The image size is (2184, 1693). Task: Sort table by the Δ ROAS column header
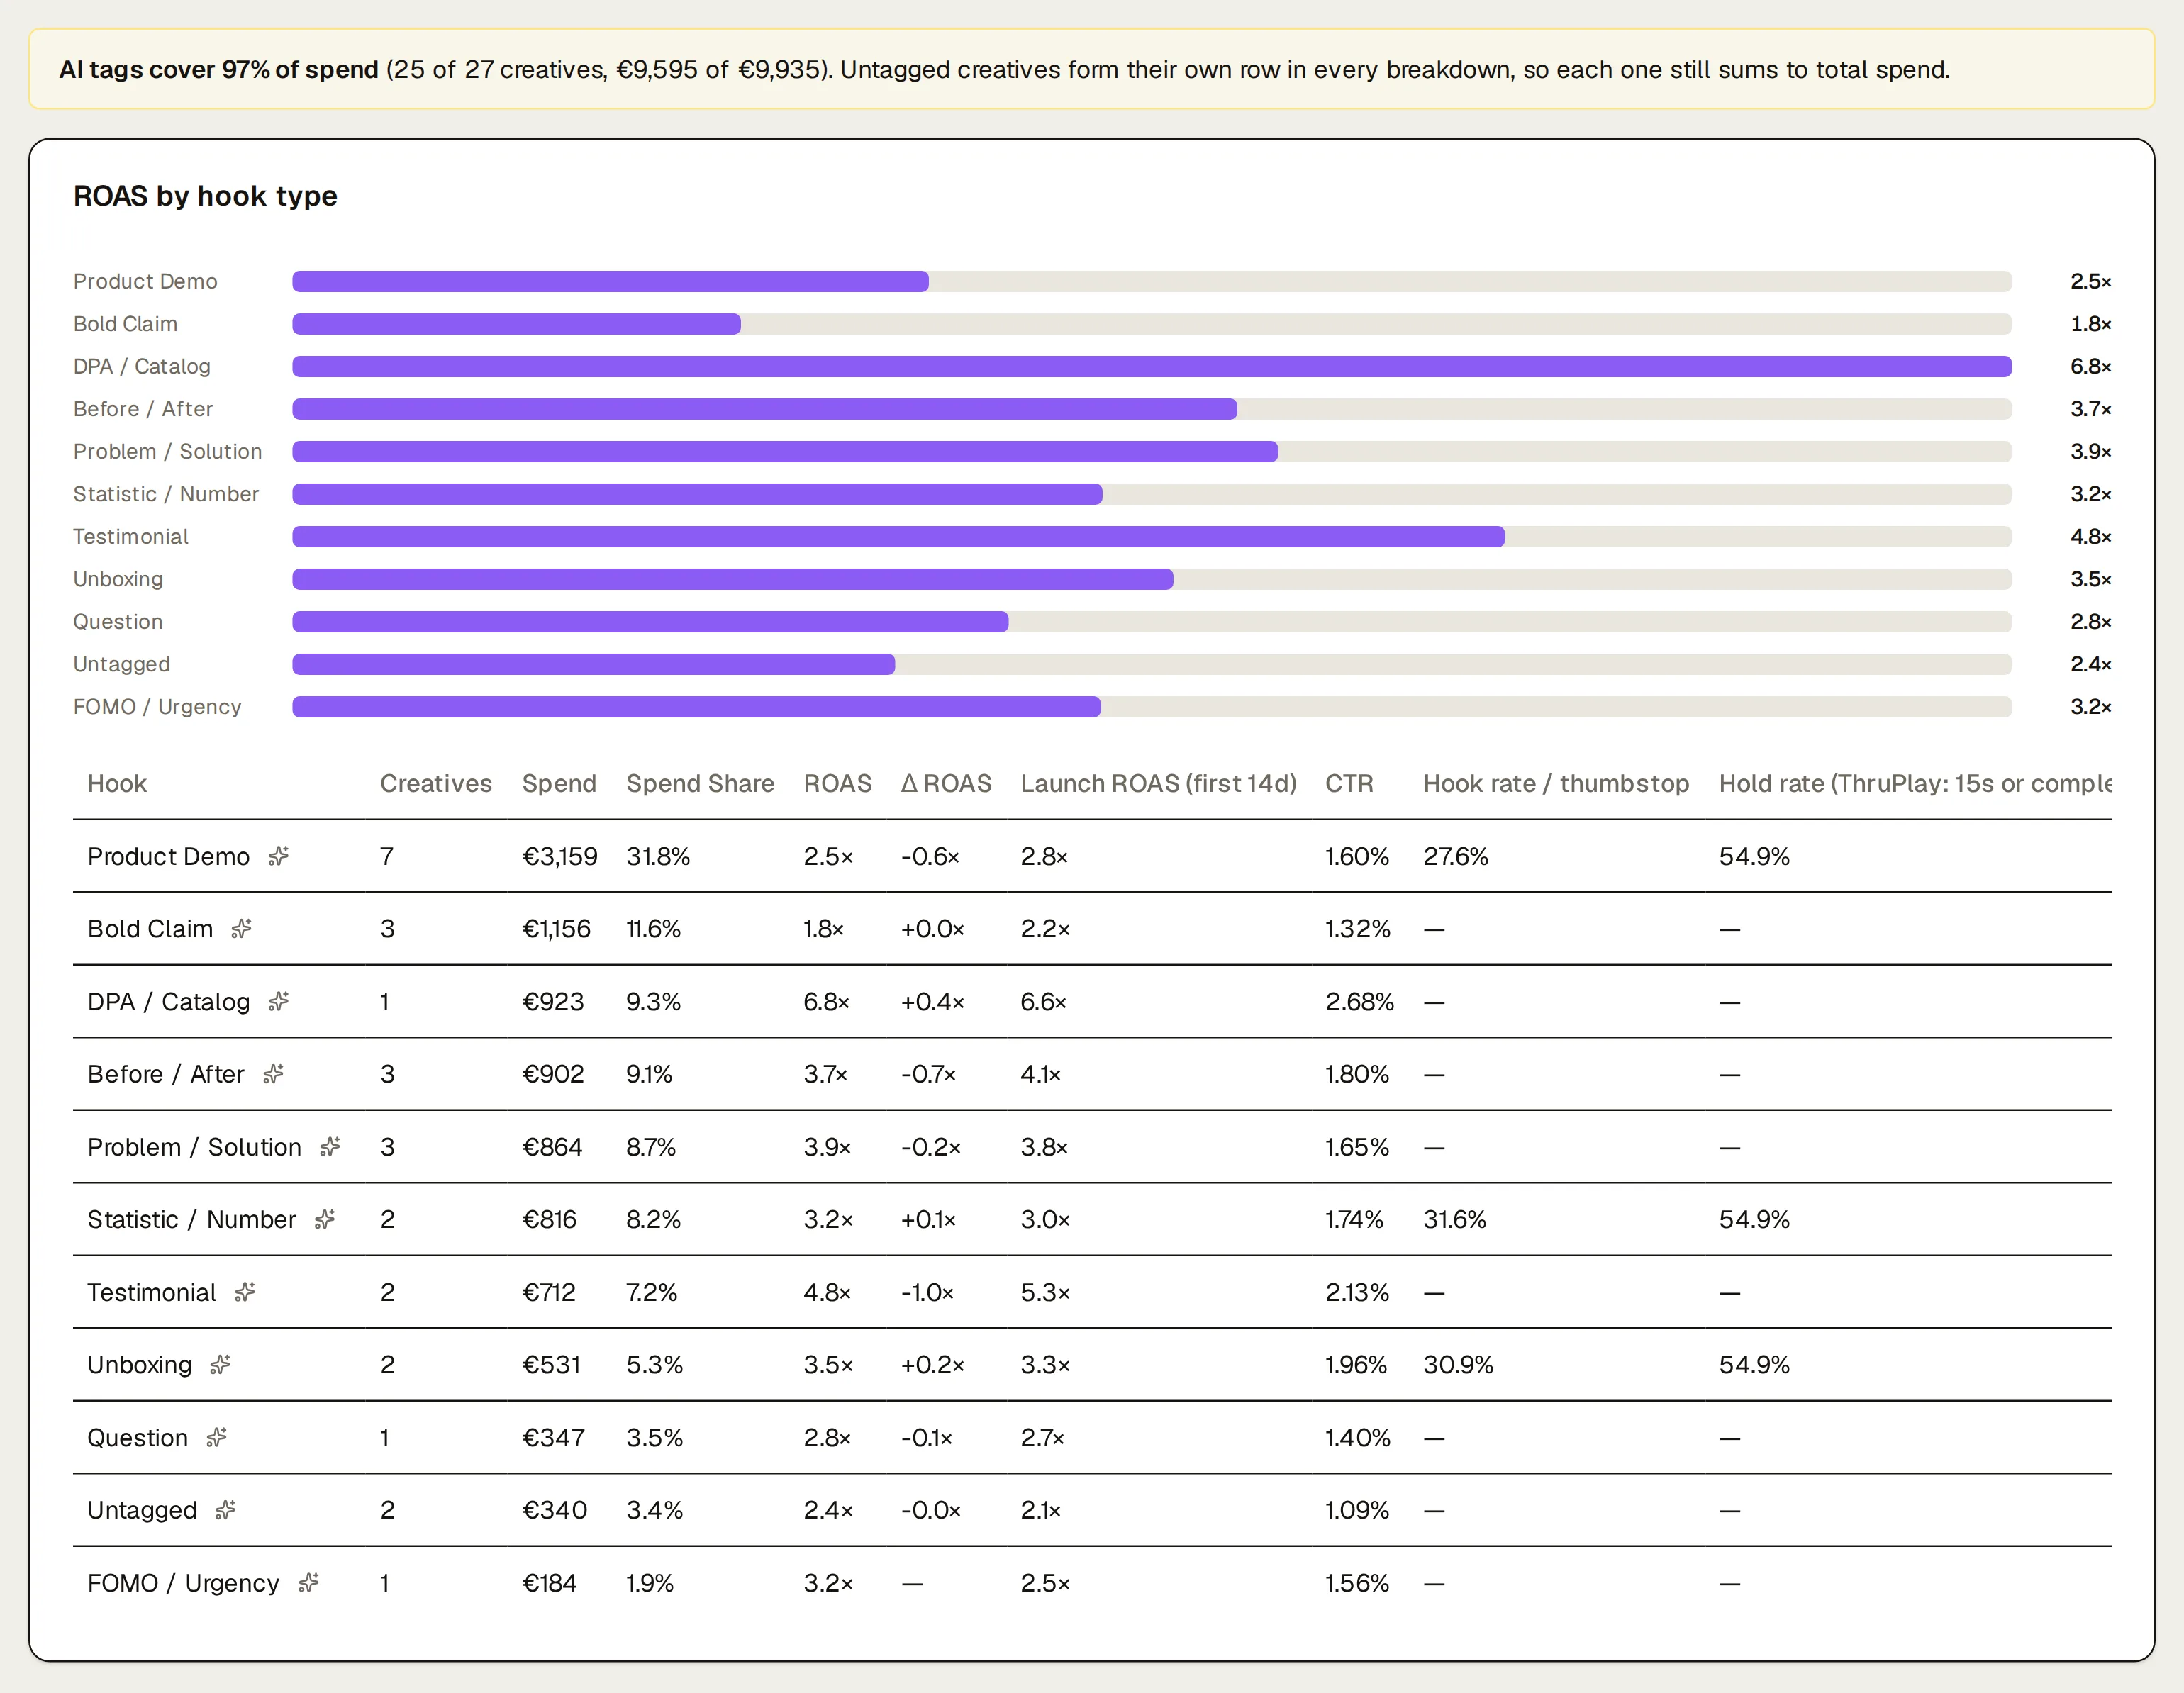[946, 783]
